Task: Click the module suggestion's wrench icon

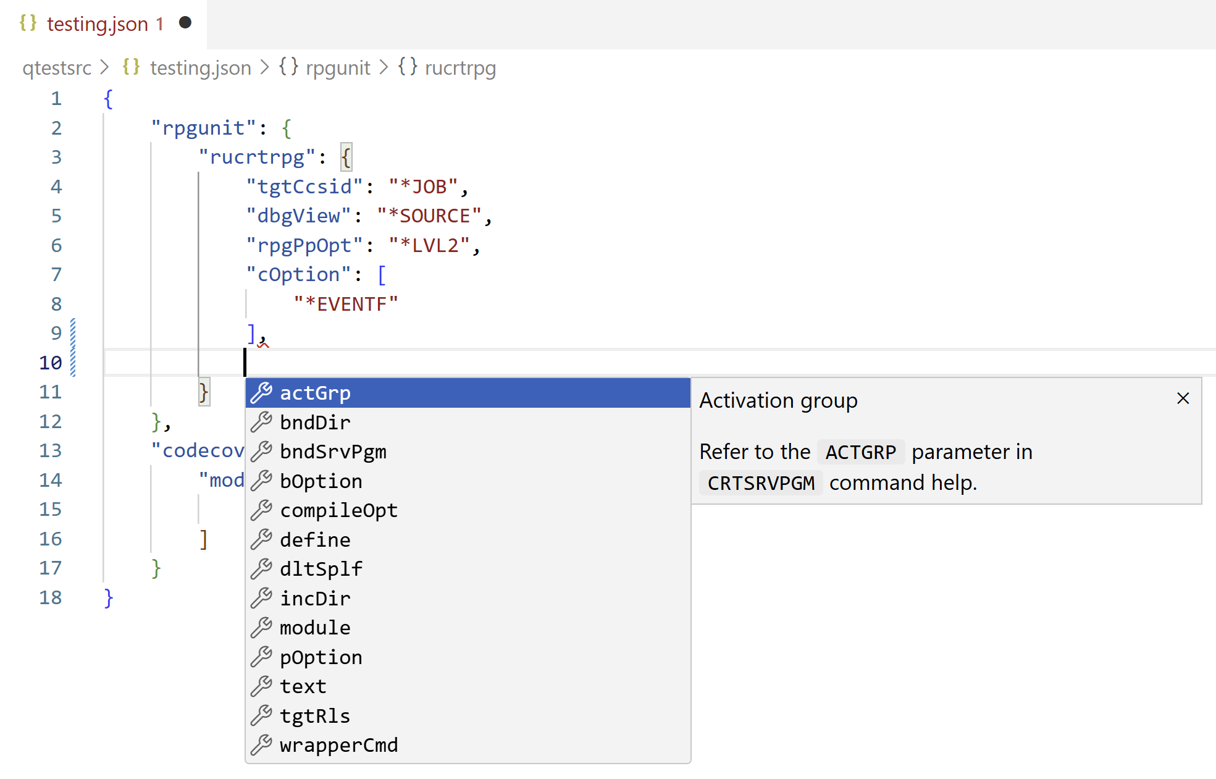Action: [x=262, y=627]
